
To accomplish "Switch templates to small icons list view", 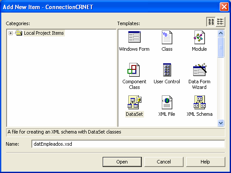I will coord(220,22).
